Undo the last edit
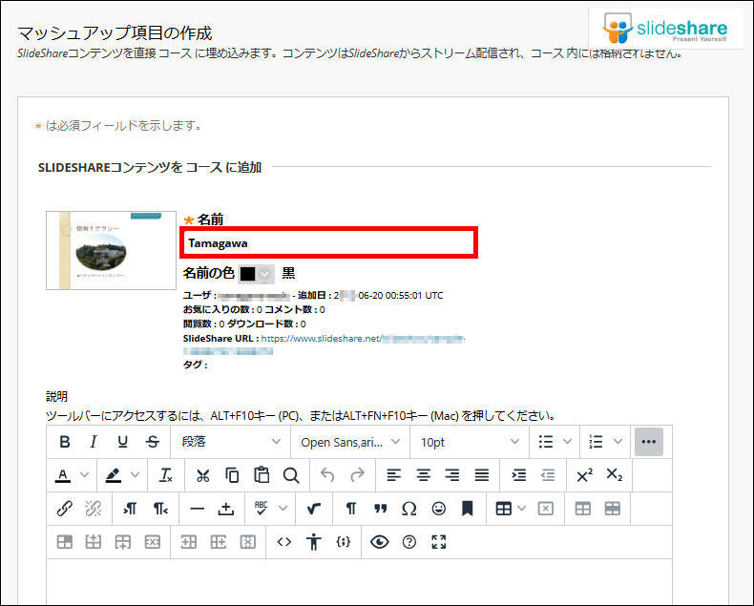Image resolution: width=754 pixels, height=606 pixels. (x=327, y=475)
